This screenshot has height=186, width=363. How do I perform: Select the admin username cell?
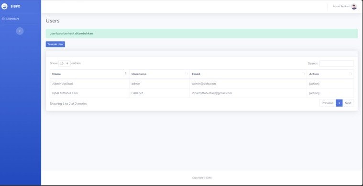point(159,84)
